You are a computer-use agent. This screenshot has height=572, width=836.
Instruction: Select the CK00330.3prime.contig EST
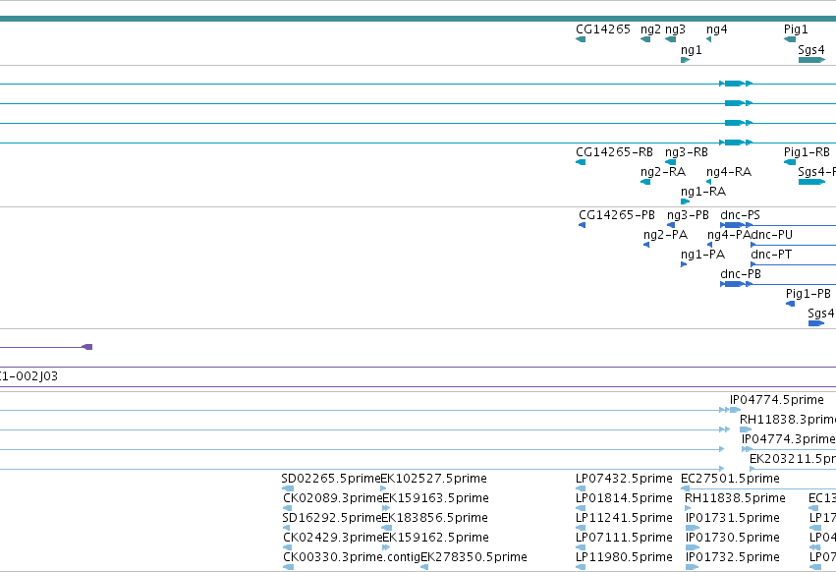(x=288, y=567)
